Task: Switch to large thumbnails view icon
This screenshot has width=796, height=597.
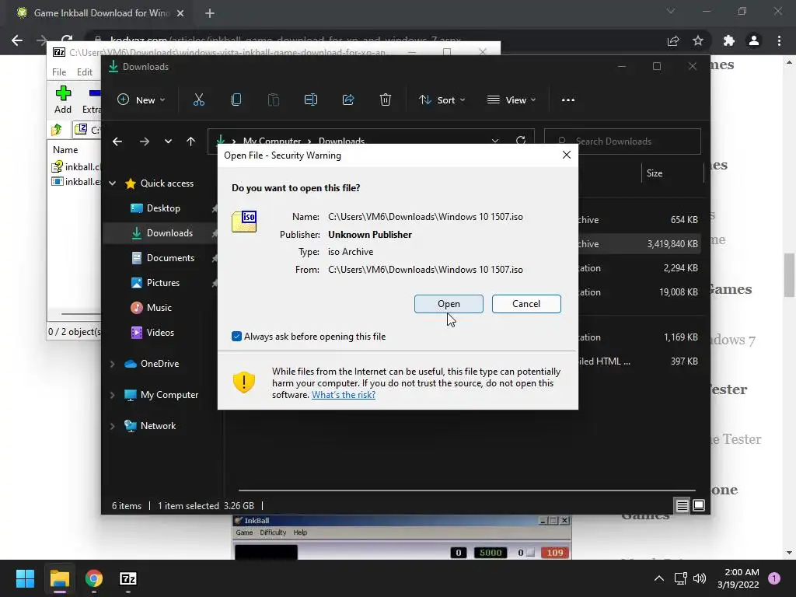Action: pyautogui.click(x=699, y=505)
